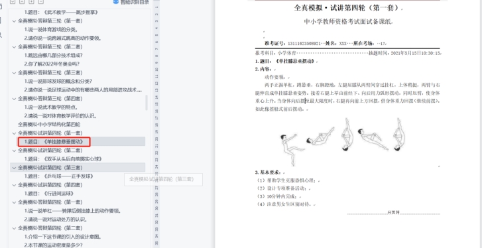Click the outline panel vertical scrollbar thumb

[x=147, y=103]
